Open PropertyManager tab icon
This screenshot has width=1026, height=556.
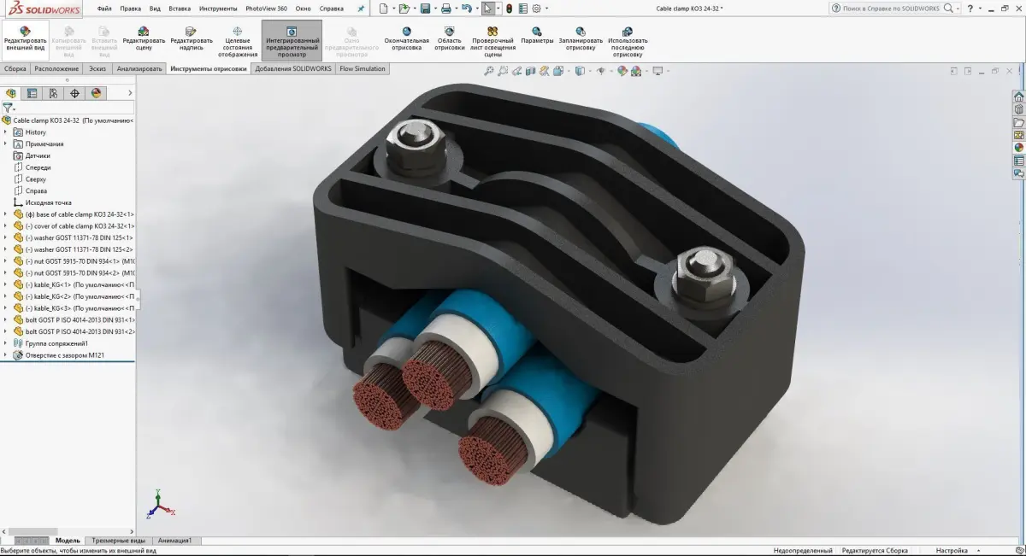tap(32, 93)
